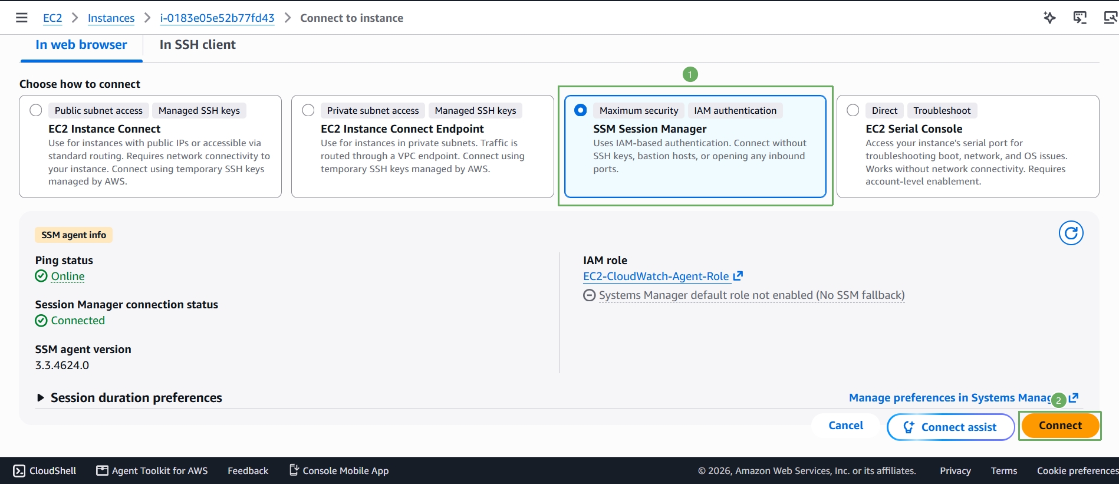Click the orange Connect button
Screen dimensions: 1119x484
[1060, 426]
